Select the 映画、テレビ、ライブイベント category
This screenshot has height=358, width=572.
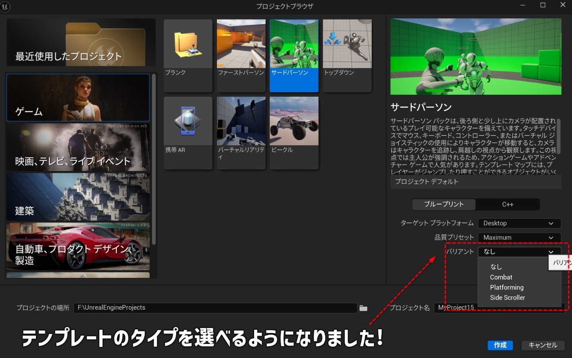tap(78, 147)
